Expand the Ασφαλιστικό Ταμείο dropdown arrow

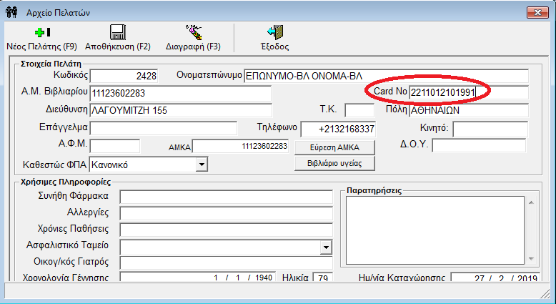pyautogui.click(x=325, y=247)
